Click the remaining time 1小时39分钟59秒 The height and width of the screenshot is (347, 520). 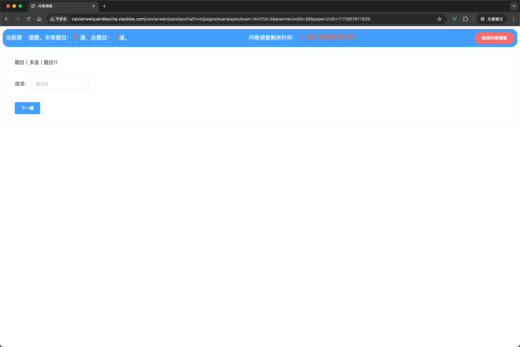327,37
